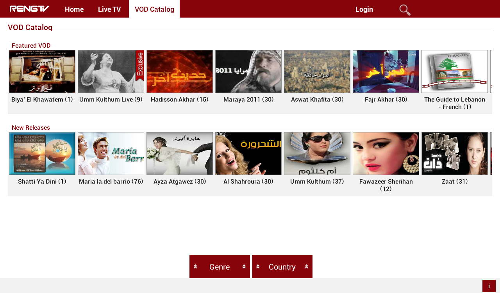Viewport: 500px width, 293px height.
Task: Click the title "Ayza Atgawez (30)"
Action: (x=180, y=182)
